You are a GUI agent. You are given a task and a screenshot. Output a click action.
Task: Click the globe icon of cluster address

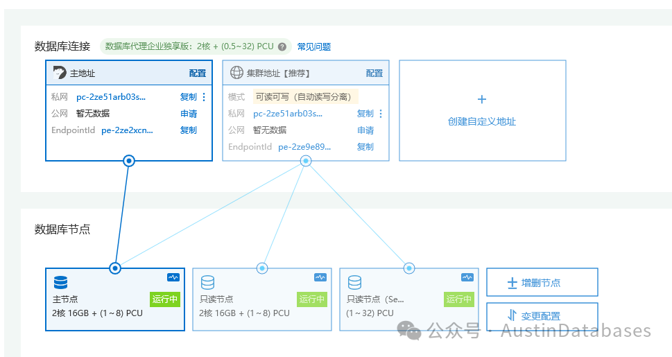click(236, 73)
